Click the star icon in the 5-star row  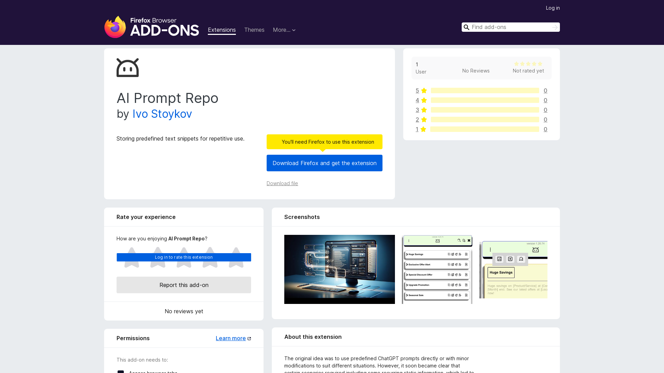(x=424, y=90)
